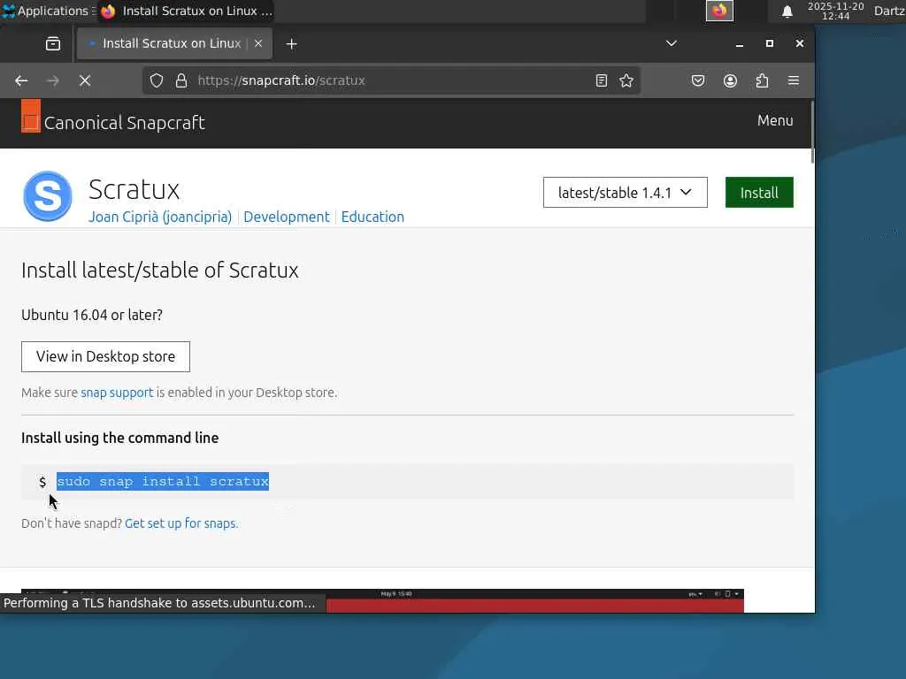Save page to Pocket
Image resolution: width=906 pixels, height=679 pixels.
[698, 80]
